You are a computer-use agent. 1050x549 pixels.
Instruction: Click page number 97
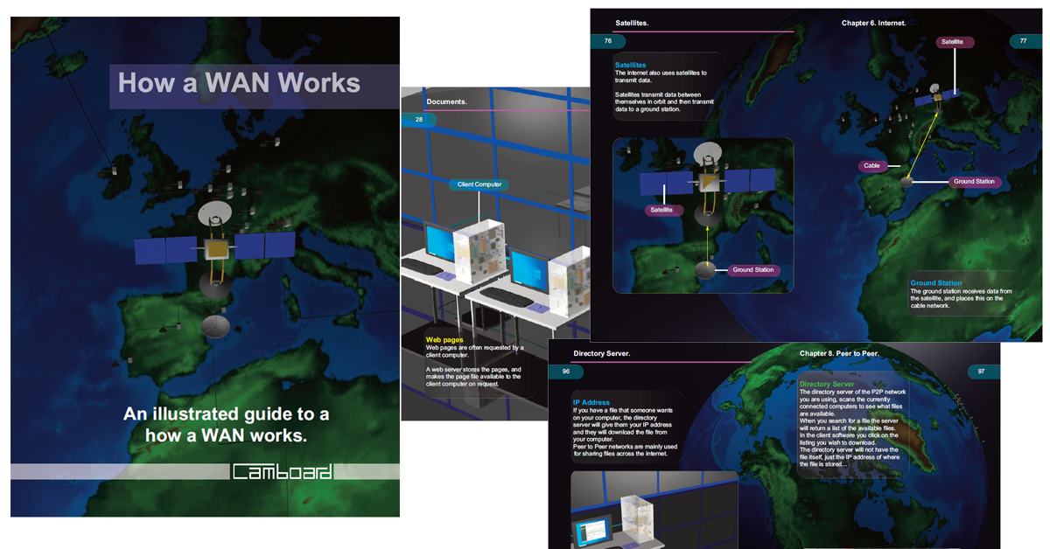pos(983,372)
